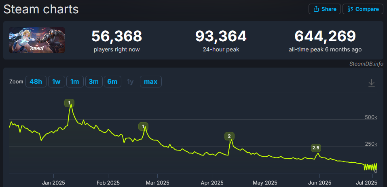The image size is (387, 187).
Task: Click the Mar 2025 axis label
Action: 157,183
